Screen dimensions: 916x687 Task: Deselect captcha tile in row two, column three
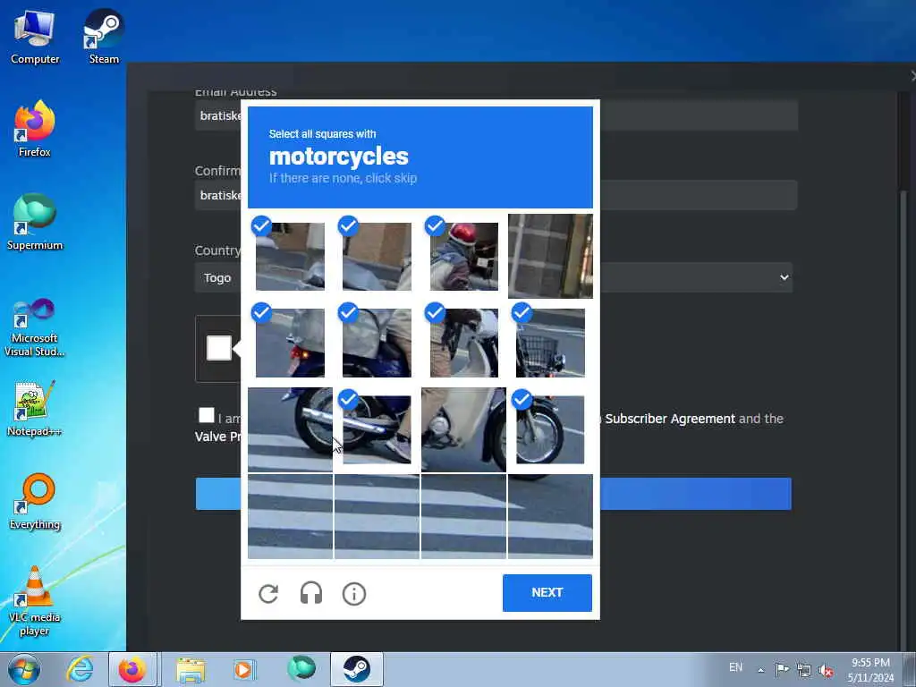point(464,343)
